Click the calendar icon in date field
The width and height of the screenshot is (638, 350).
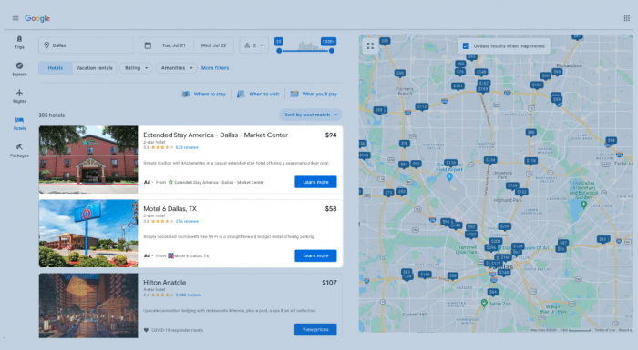[148, 45]
